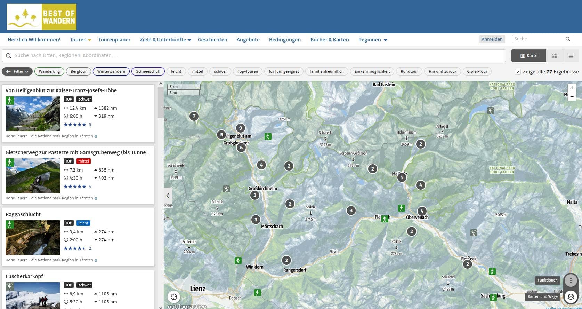Image resolution: width=582 pixels, height=309 pixels.
Task: Click the results list scrollbar
Action: pos(161,102)
